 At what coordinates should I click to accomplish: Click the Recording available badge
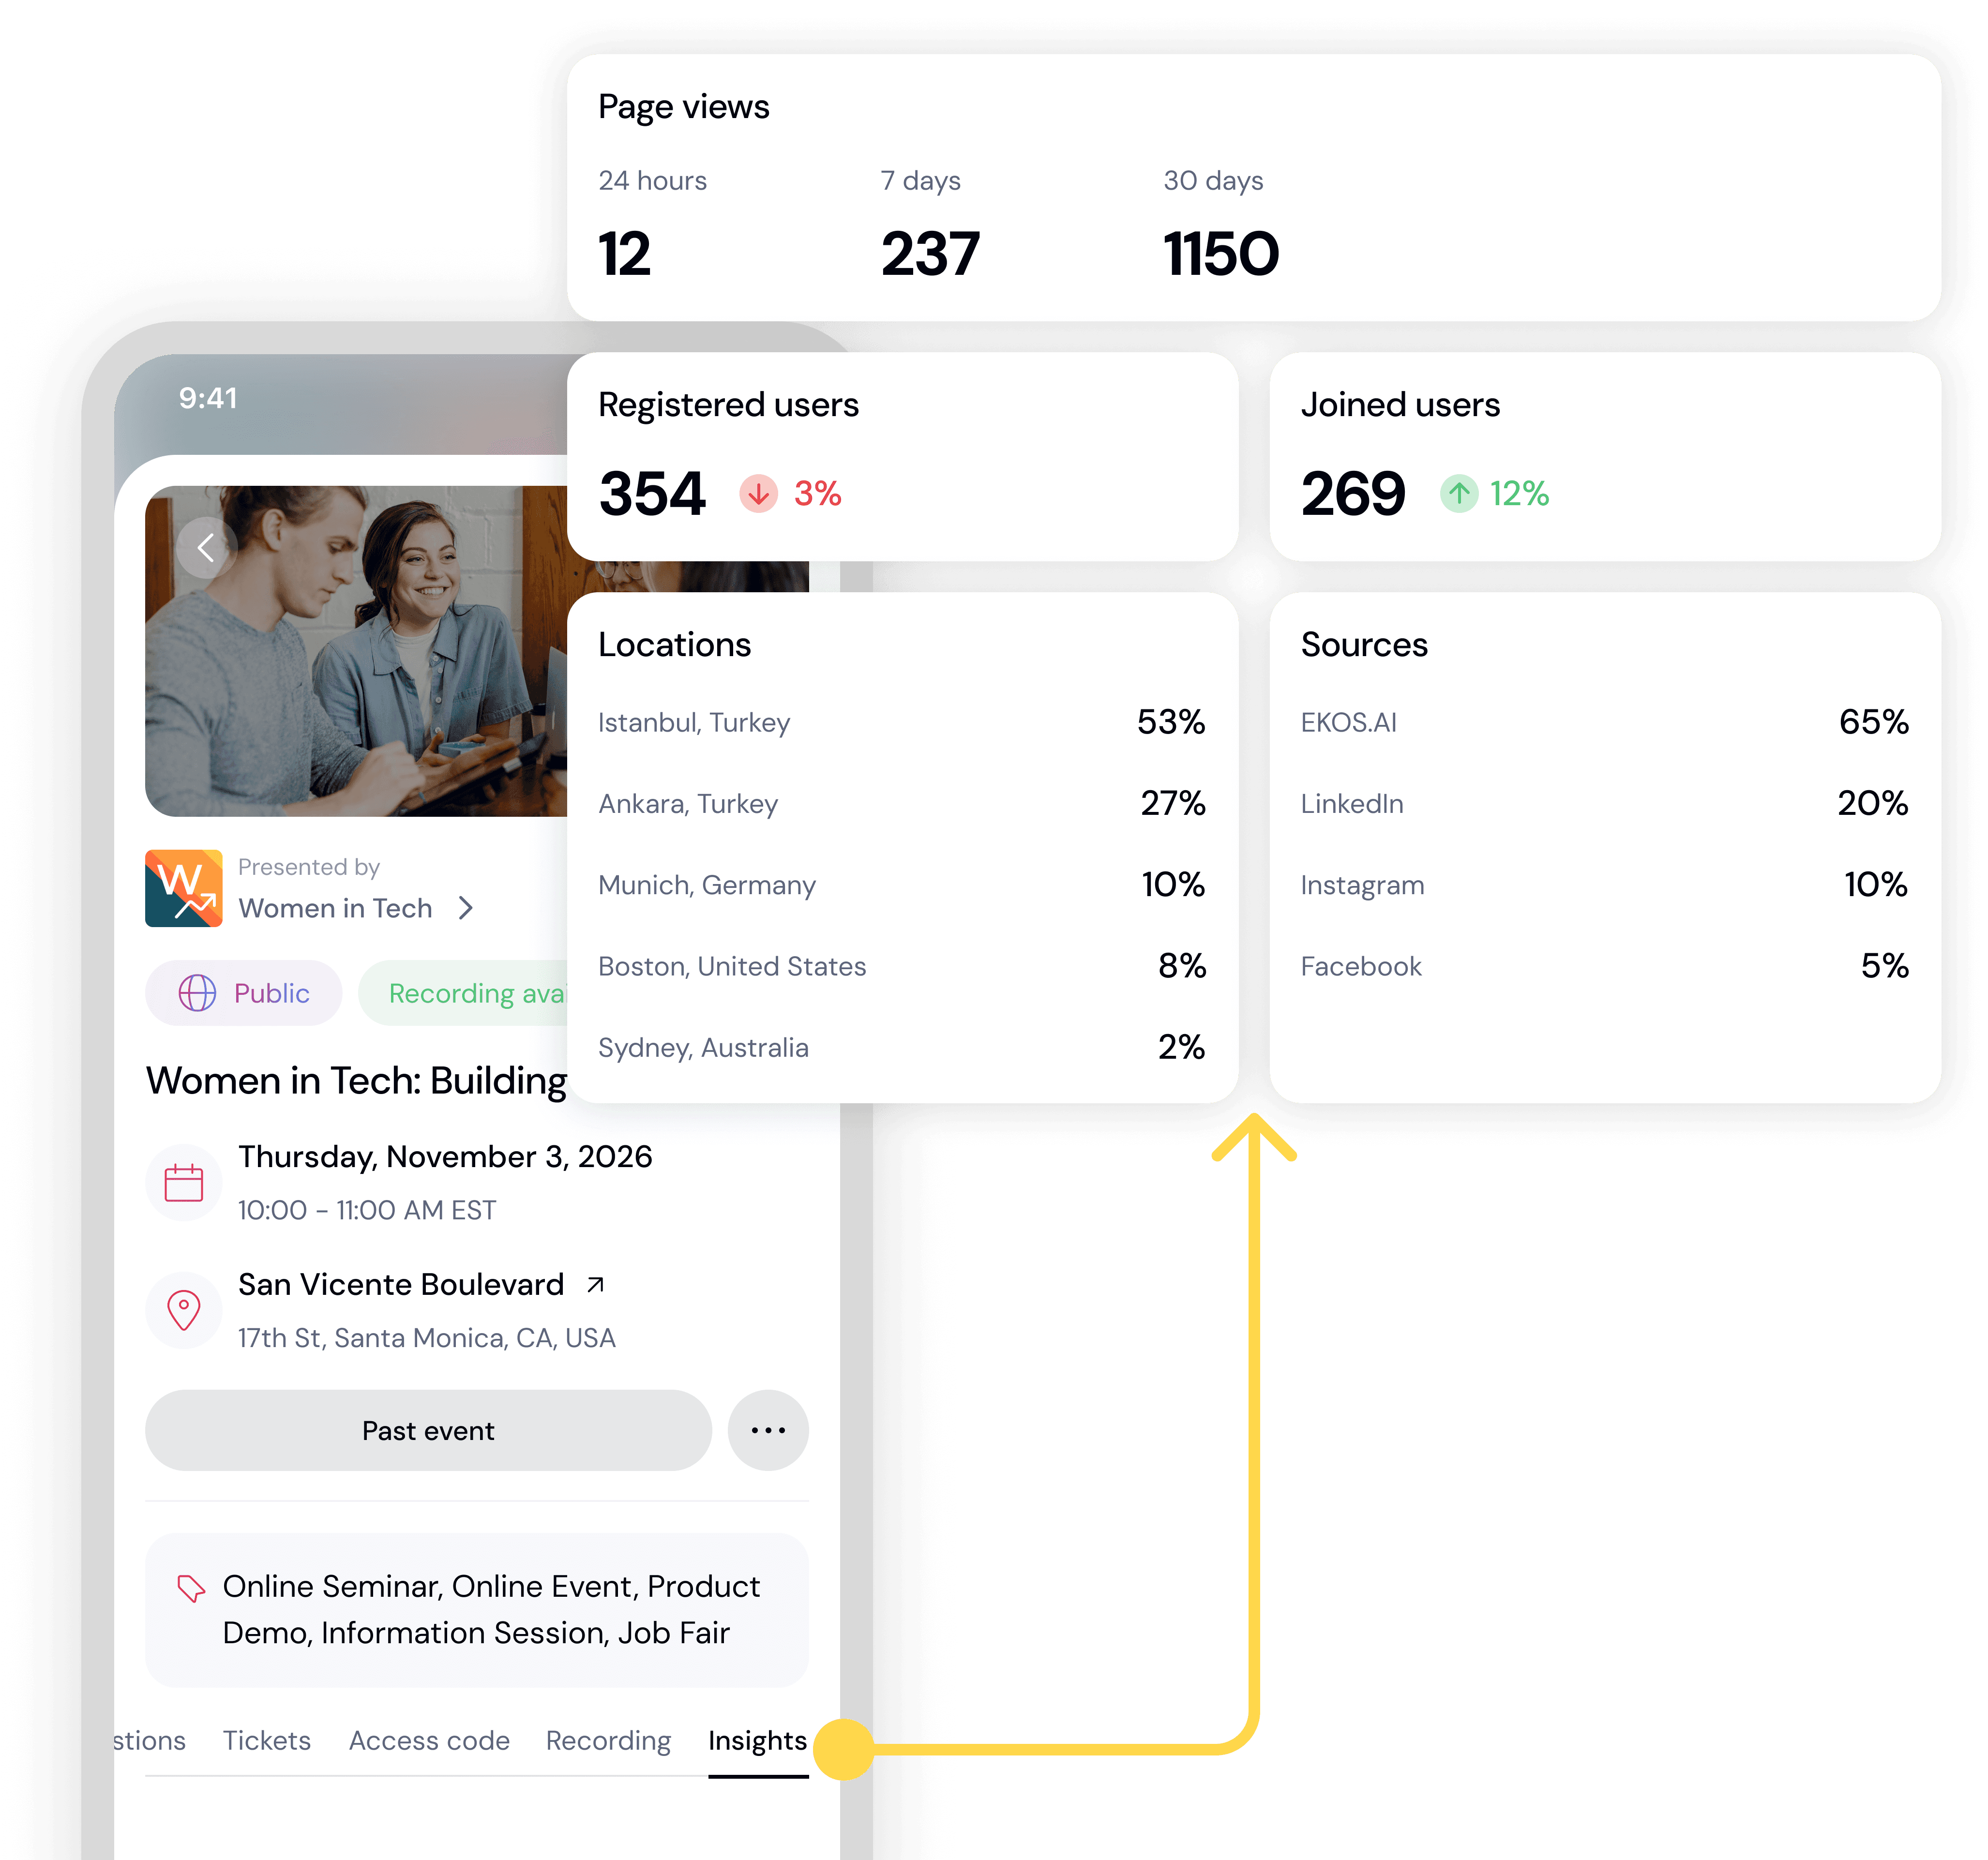click(464, 993)
